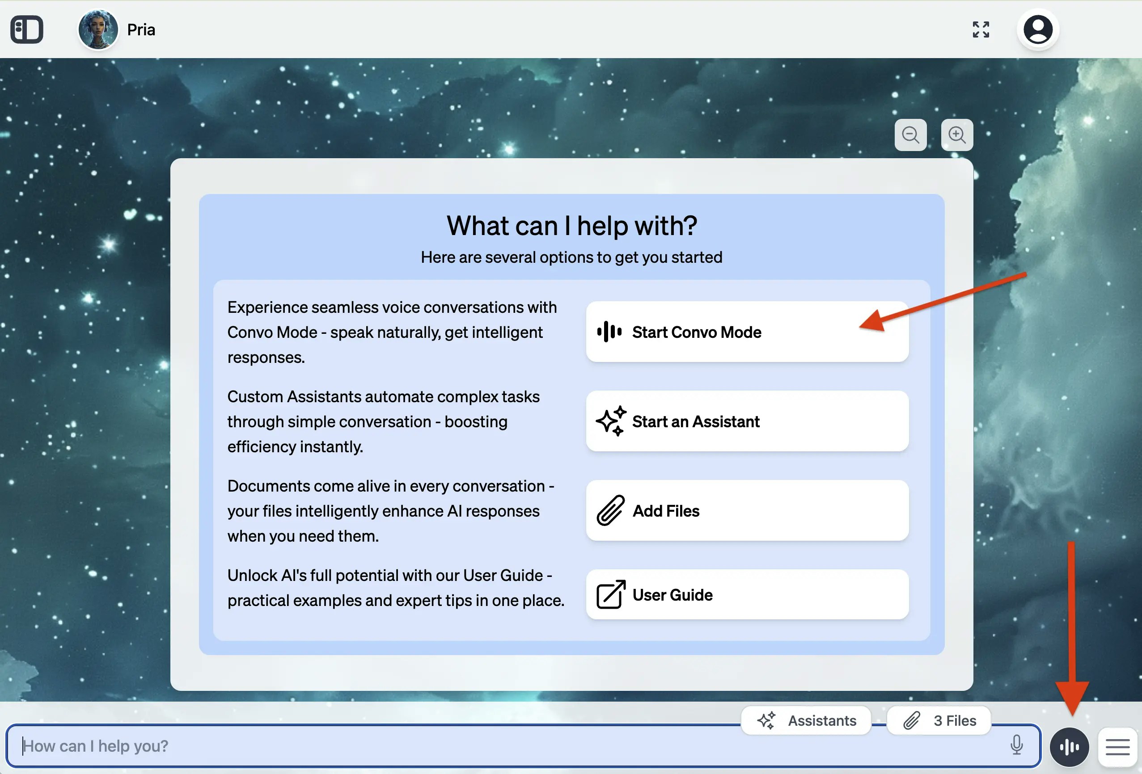Open the Assistants chip above the input

coord(806,720)
